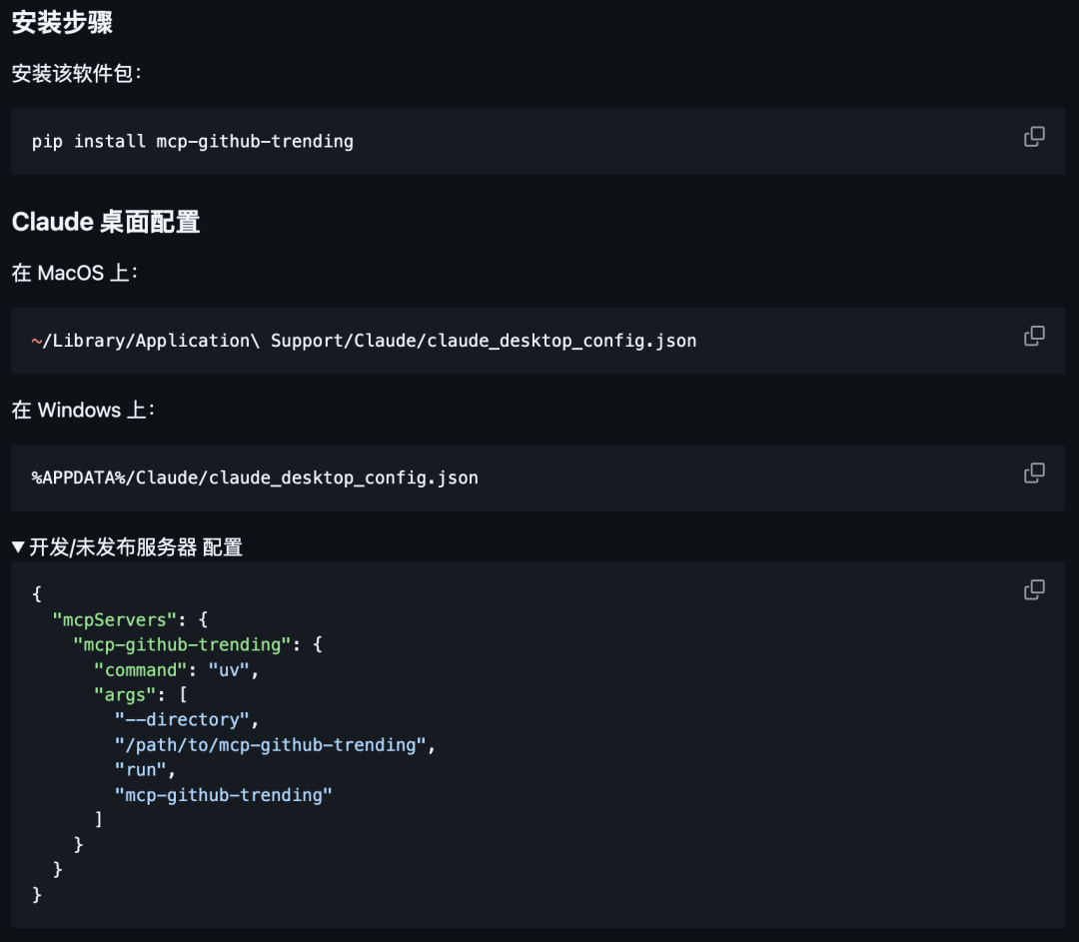Click the "/path/to/mcp-github-trending" string
Screen dimensions: 1079x942
[271, 744]
